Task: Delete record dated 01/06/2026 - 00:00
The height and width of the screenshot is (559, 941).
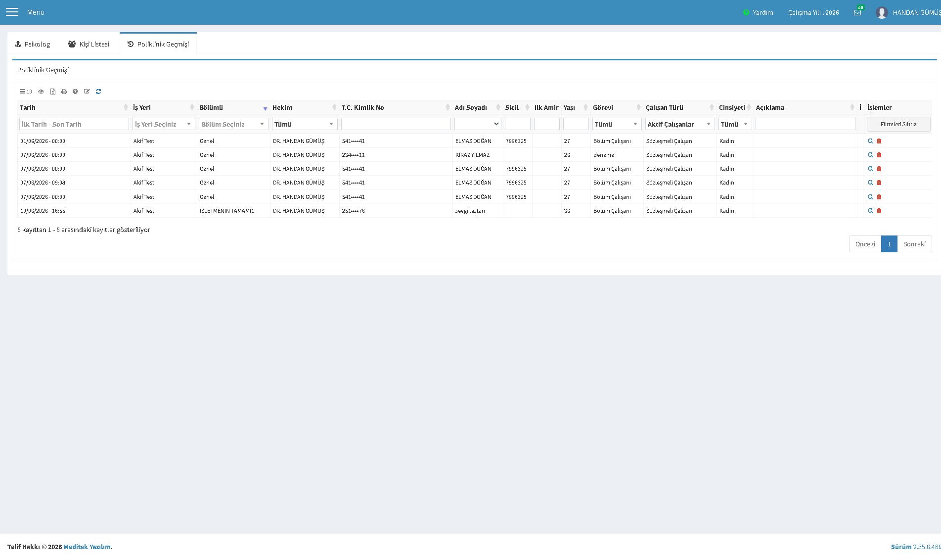Action: 879,141
